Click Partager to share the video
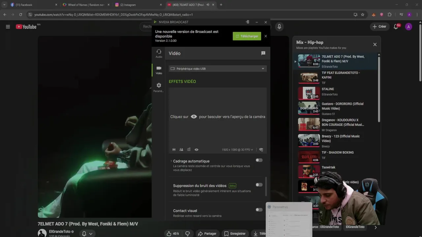 pyautogui.click(x=207, y=233)
